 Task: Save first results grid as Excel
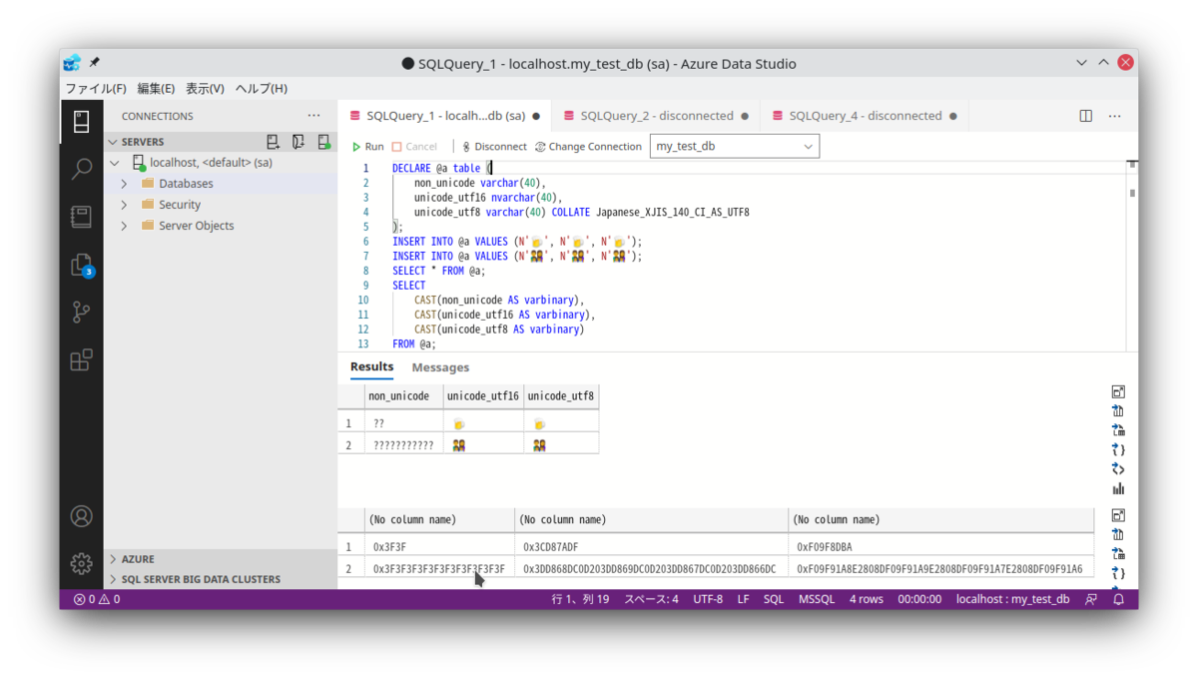point(1118,430)
